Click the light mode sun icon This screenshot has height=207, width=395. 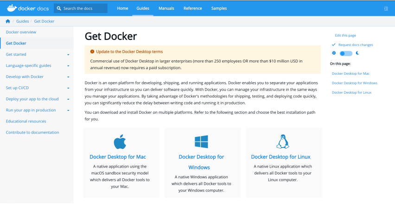click(x=334, y=53)
